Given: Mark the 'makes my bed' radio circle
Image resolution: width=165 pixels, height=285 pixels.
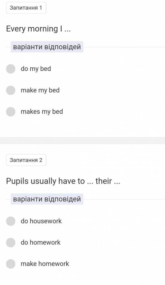Looking at the screenshot, I should click(11, 111).
